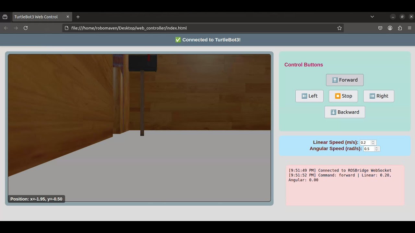Viewport: 415px width, 233px height.
Task: Open the Save to Pocket icon
Action: pyautogui.click(x=380, y=28)
